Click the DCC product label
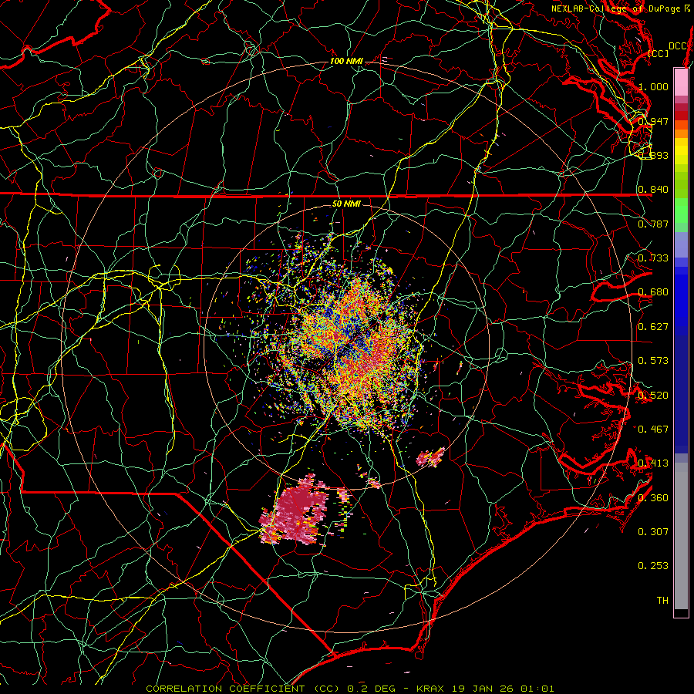 (x=677, y=46)
